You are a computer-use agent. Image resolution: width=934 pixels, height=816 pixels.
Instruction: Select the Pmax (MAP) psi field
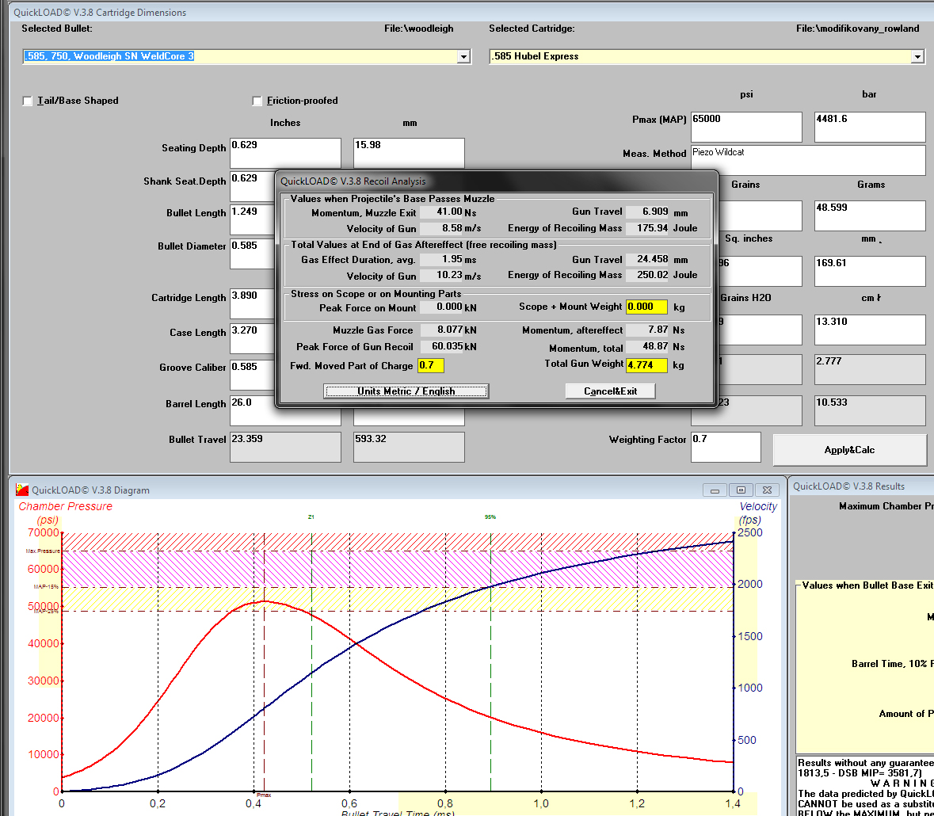click(x=745, y=127)
